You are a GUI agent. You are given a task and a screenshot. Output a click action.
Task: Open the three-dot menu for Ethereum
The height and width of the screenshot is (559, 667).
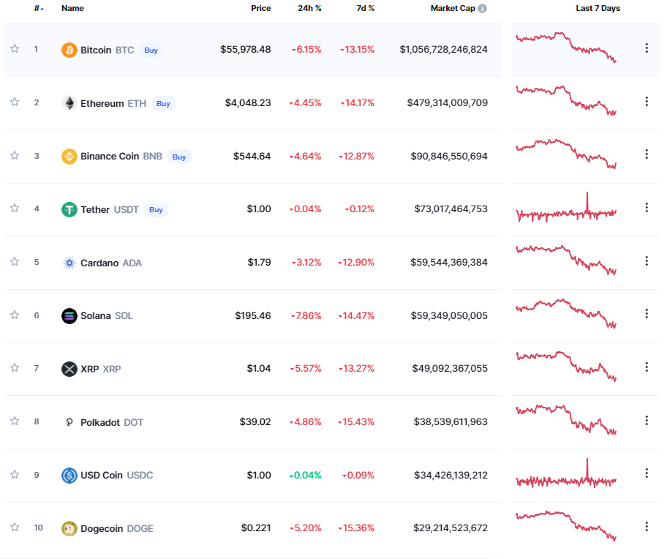pos(647,102)
